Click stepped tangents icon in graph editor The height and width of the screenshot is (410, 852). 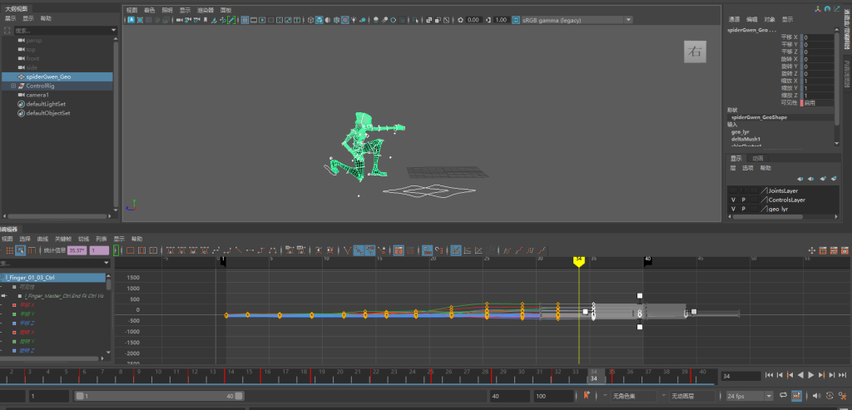click(262, 250)
